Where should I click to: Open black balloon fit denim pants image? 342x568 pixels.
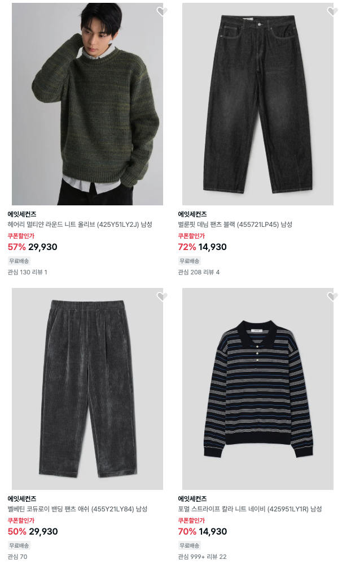258,104
